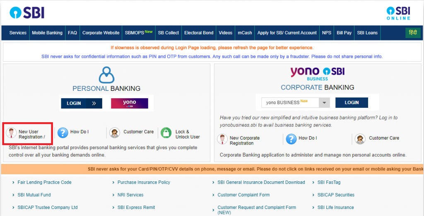
Task: Open Apply for SB/ Current Account
Action: [x=287, y=33]
